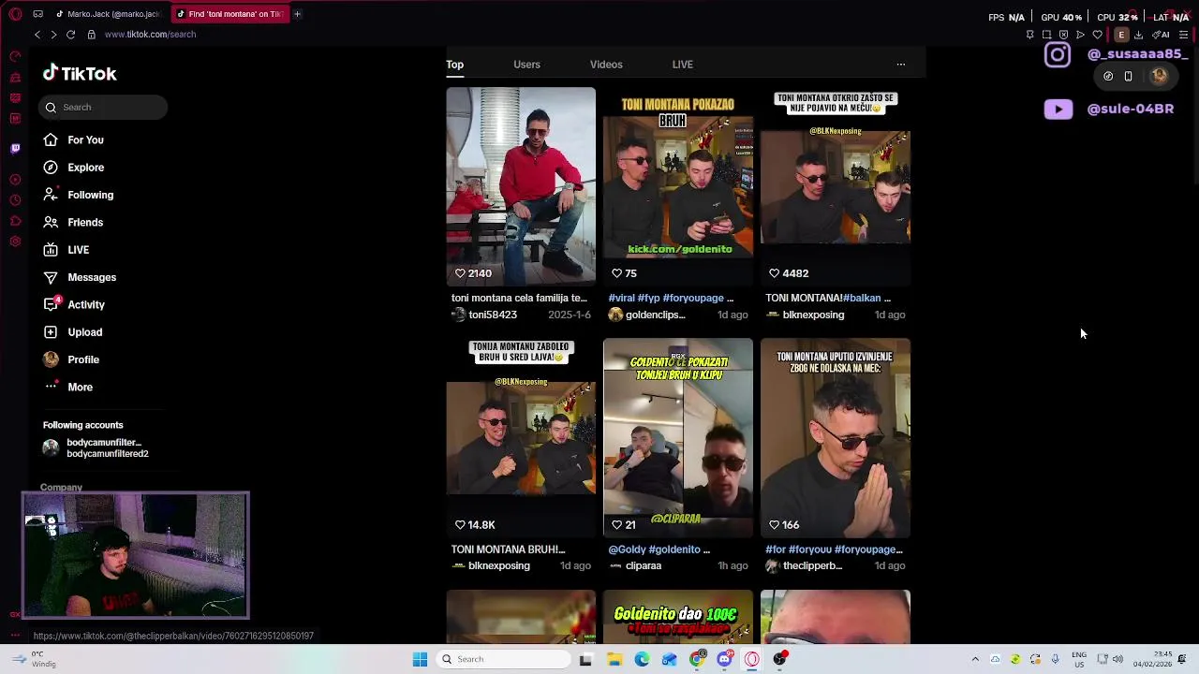Image resolution: width=1199 pixels, height=674 pixels.
Task: Open the video with 4482 likes
Action: (836, 185)
